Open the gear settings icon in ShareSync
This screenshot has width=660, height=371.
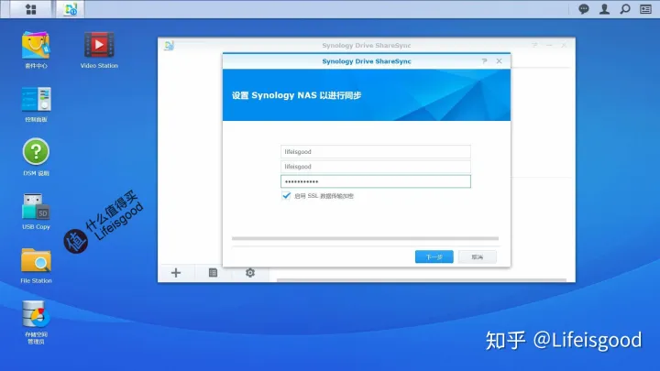coord(250,273)
